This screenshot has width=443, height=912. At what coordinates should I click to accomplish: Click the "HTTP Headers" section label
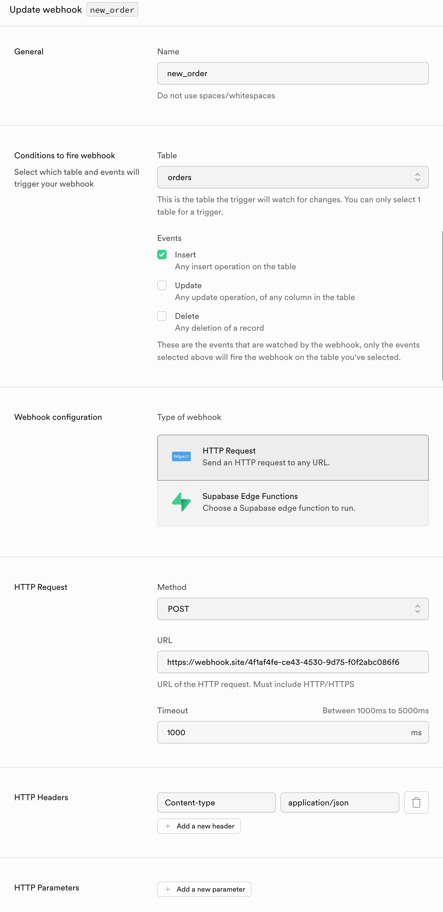41,797
